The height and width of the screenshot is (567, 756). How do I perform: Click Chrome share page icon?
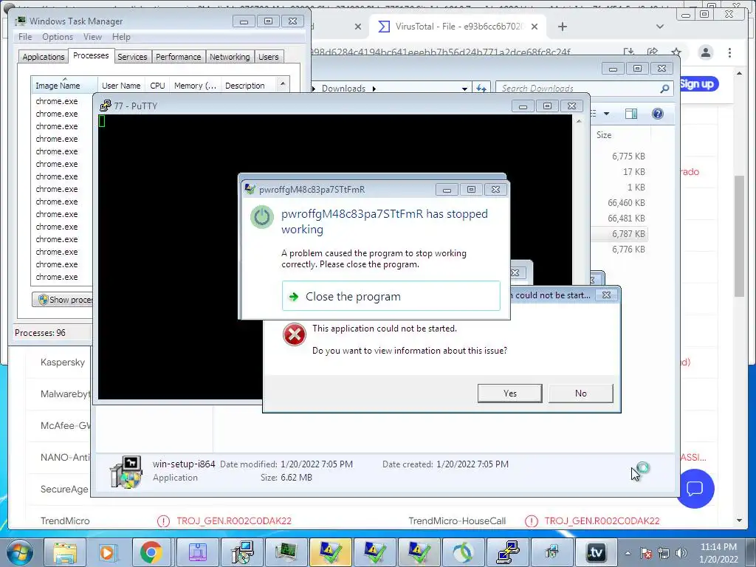[x=653, y=52]
